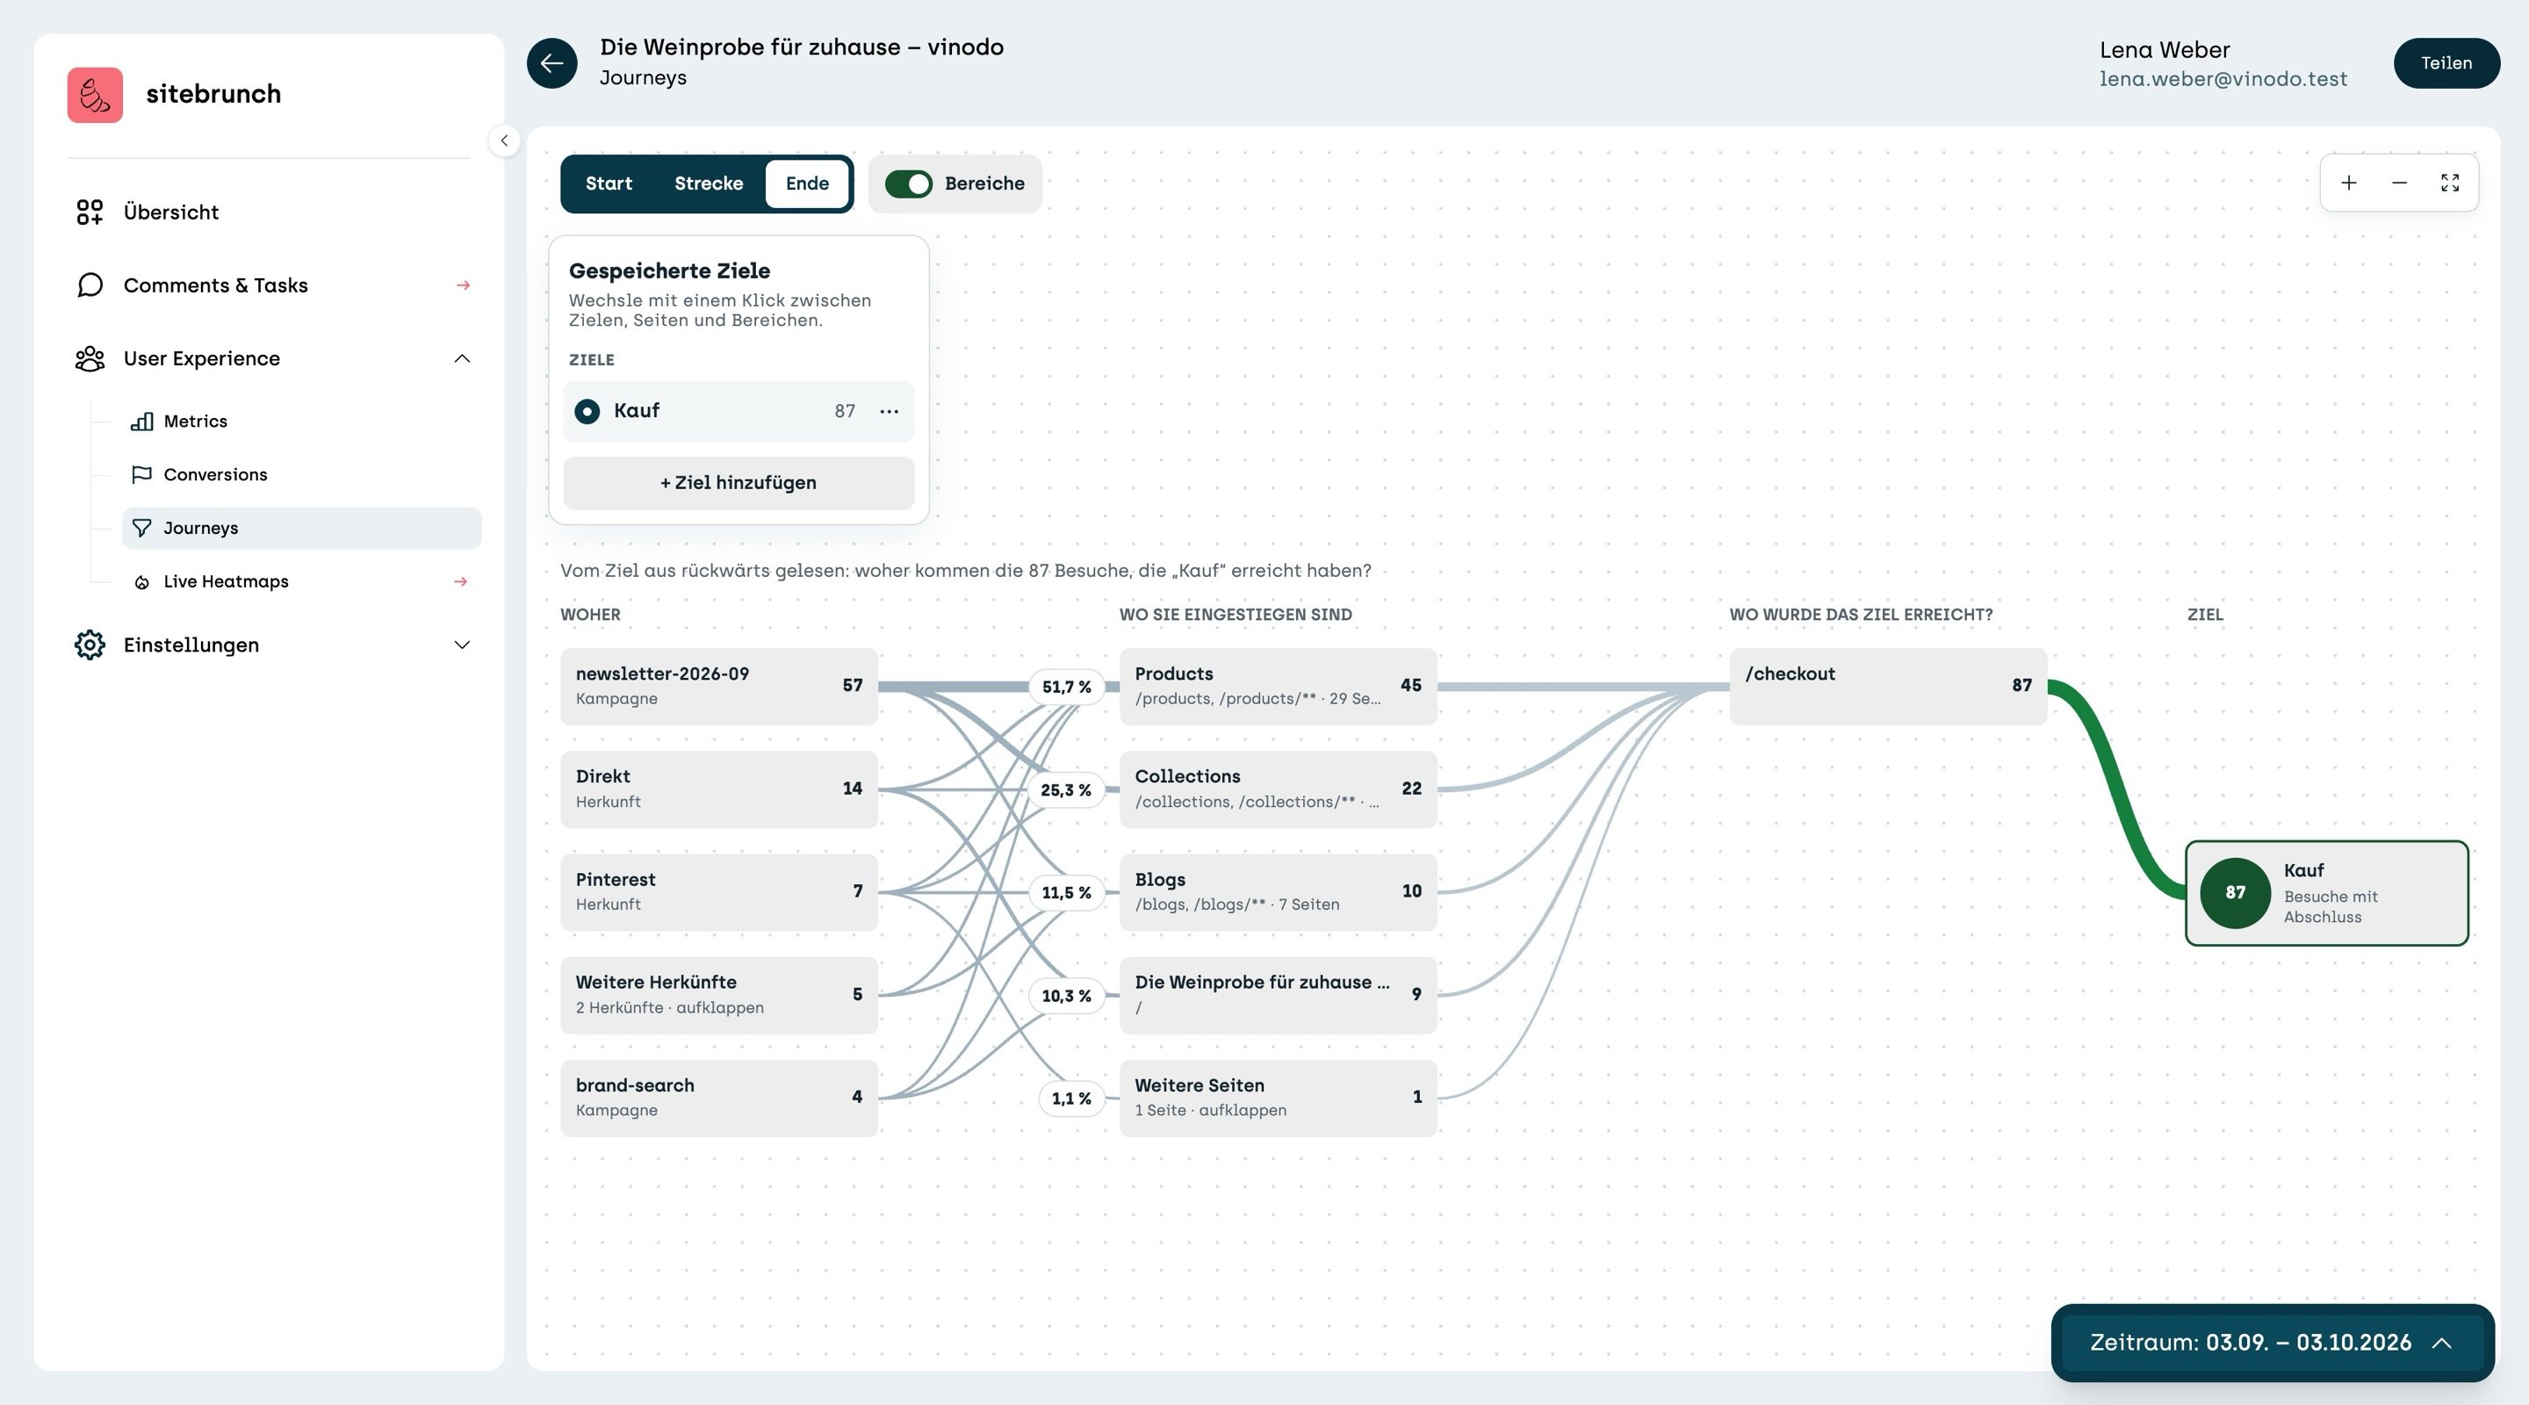Open the Übersicht dashboard icon

click(90, 213)
